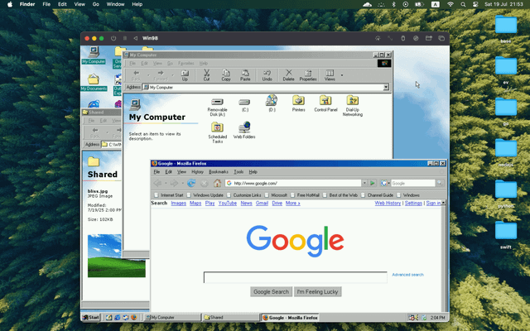
Task: Switch to Shared taskbar button
Action: pyautogui.click(x=230, y=318)
